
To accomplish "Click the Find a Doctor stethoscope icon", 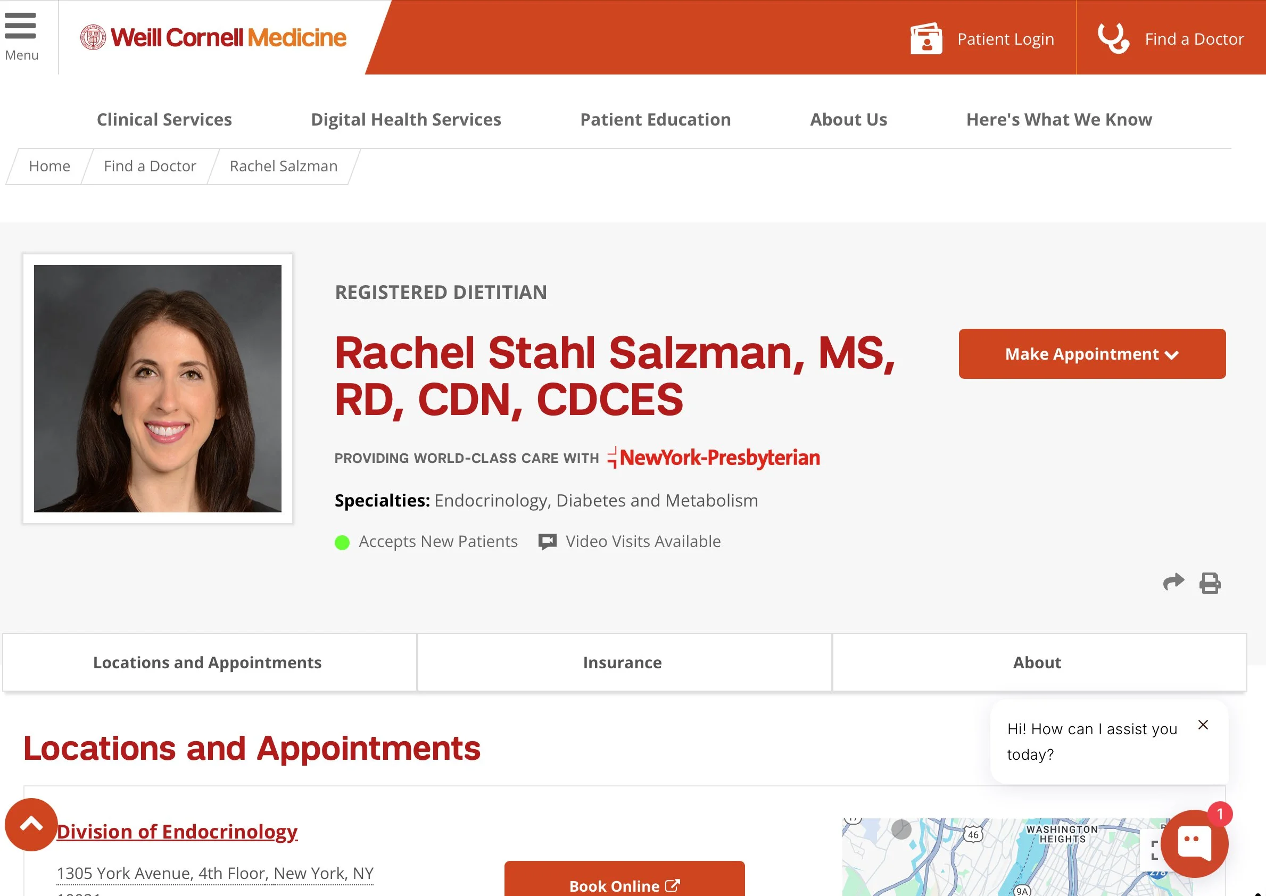I will (1113, 38).
